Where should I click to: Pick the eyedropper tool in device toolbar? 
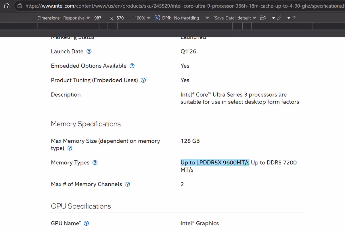279,18
